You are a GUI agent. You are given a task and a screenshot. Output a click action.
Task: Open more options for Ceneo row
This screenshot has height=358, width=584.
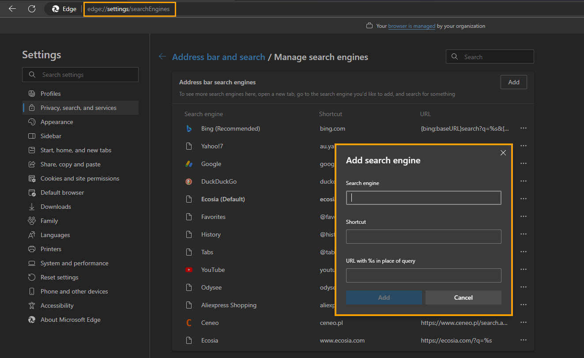click(x=524, y=323)
